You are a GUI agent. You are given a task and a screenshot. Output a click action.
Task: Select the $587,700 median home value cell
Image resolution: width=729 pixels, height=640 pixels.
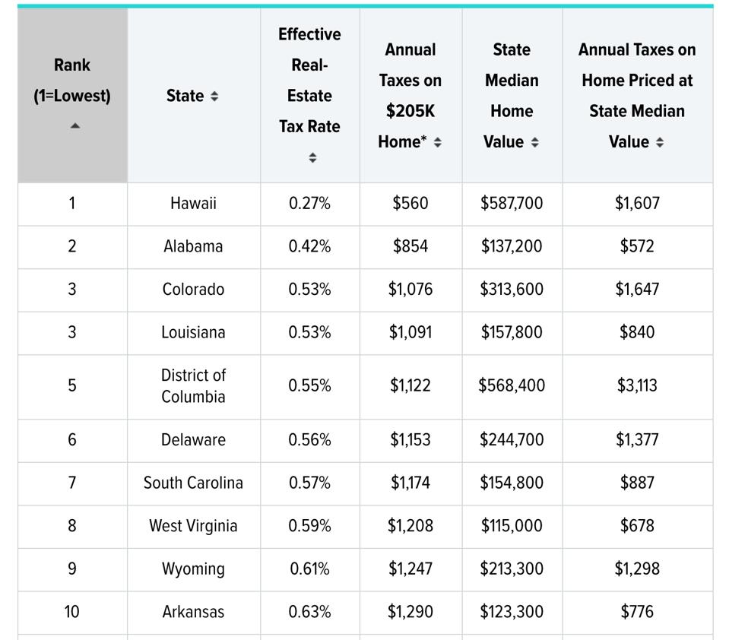(512, 204)
